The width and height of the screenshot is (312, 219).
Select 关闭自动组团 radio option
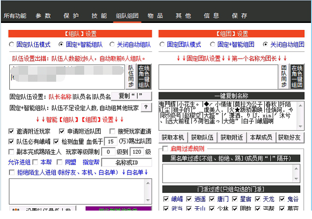point(265,44)
